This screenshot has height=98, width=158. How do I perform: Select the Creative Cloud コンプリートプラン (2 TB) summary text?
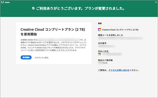click(x=120, y=30)
